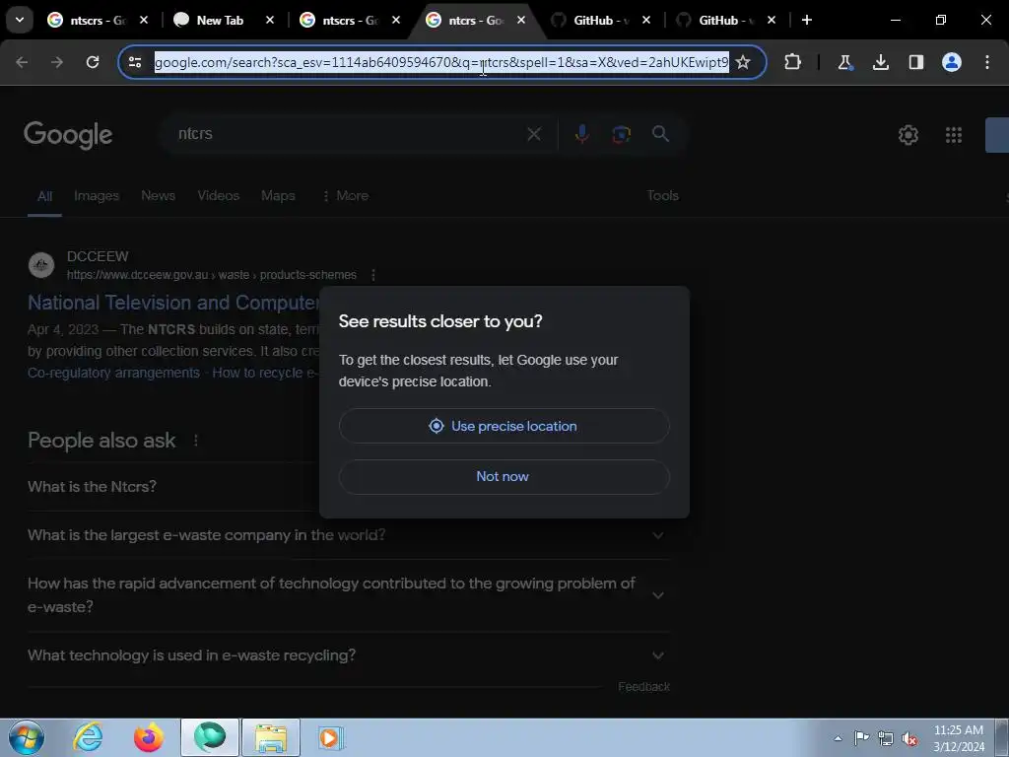The width and height of the screenshot is (1009, 757).
Task: Open Windows Start menu orb
Action: [27, 737]
